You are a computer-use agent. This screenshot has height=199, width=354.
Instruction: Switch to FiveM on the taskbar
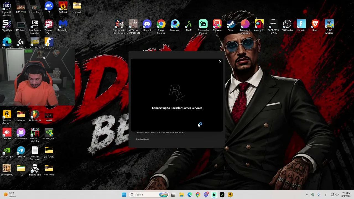pos(222,195)
